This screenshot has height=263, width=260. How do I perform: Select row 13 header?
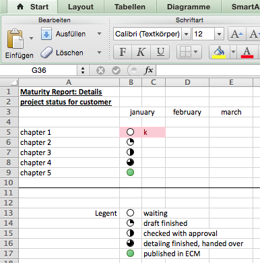[x=9, y=213]
